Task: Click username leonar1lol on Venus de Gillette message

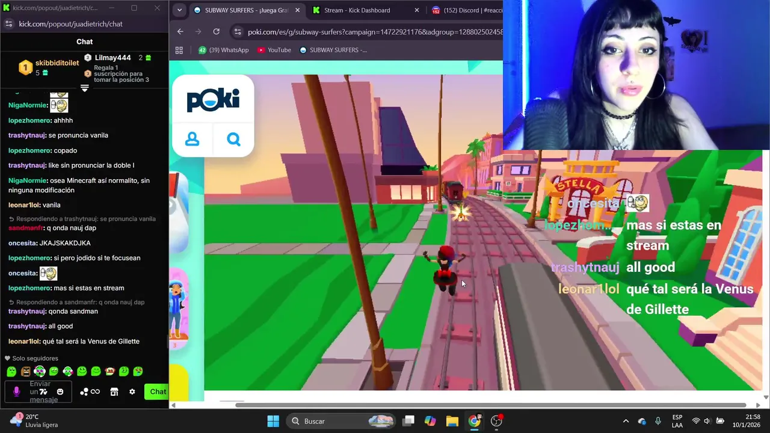Action: [x=24, y=341]
